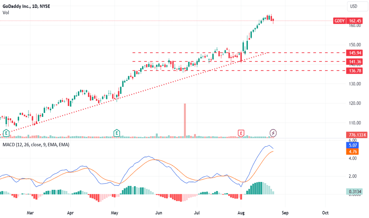The height and width of the screenshot is (218, 369).
Task: Click the 150.00 price axis label
Action: [x=355, y=45]
